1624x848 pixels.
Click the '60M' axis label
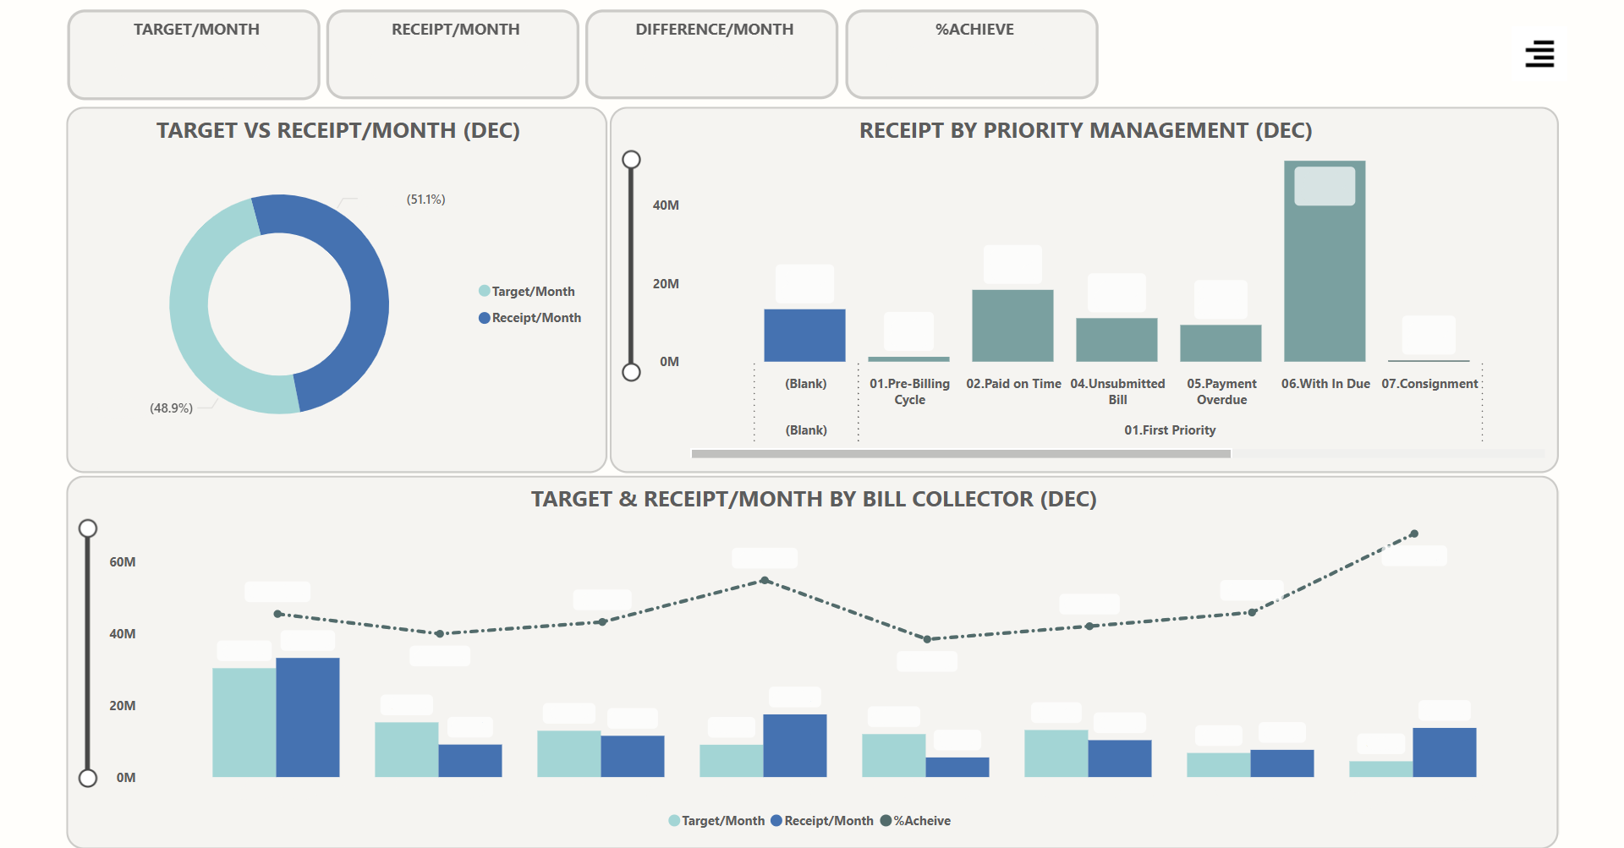(x=123, y=562)
